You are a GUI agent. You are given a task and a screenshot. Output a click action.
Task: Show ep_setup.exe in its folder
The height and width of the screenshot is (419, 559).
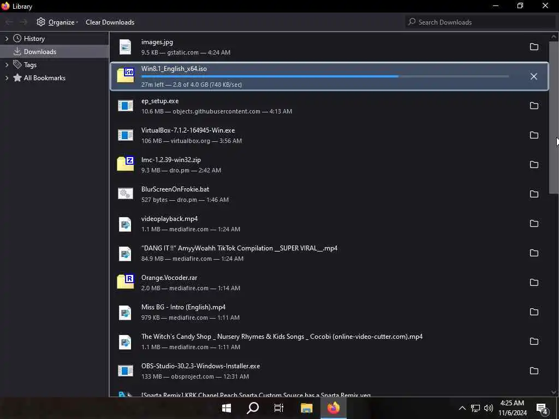[x=534, y=106]
